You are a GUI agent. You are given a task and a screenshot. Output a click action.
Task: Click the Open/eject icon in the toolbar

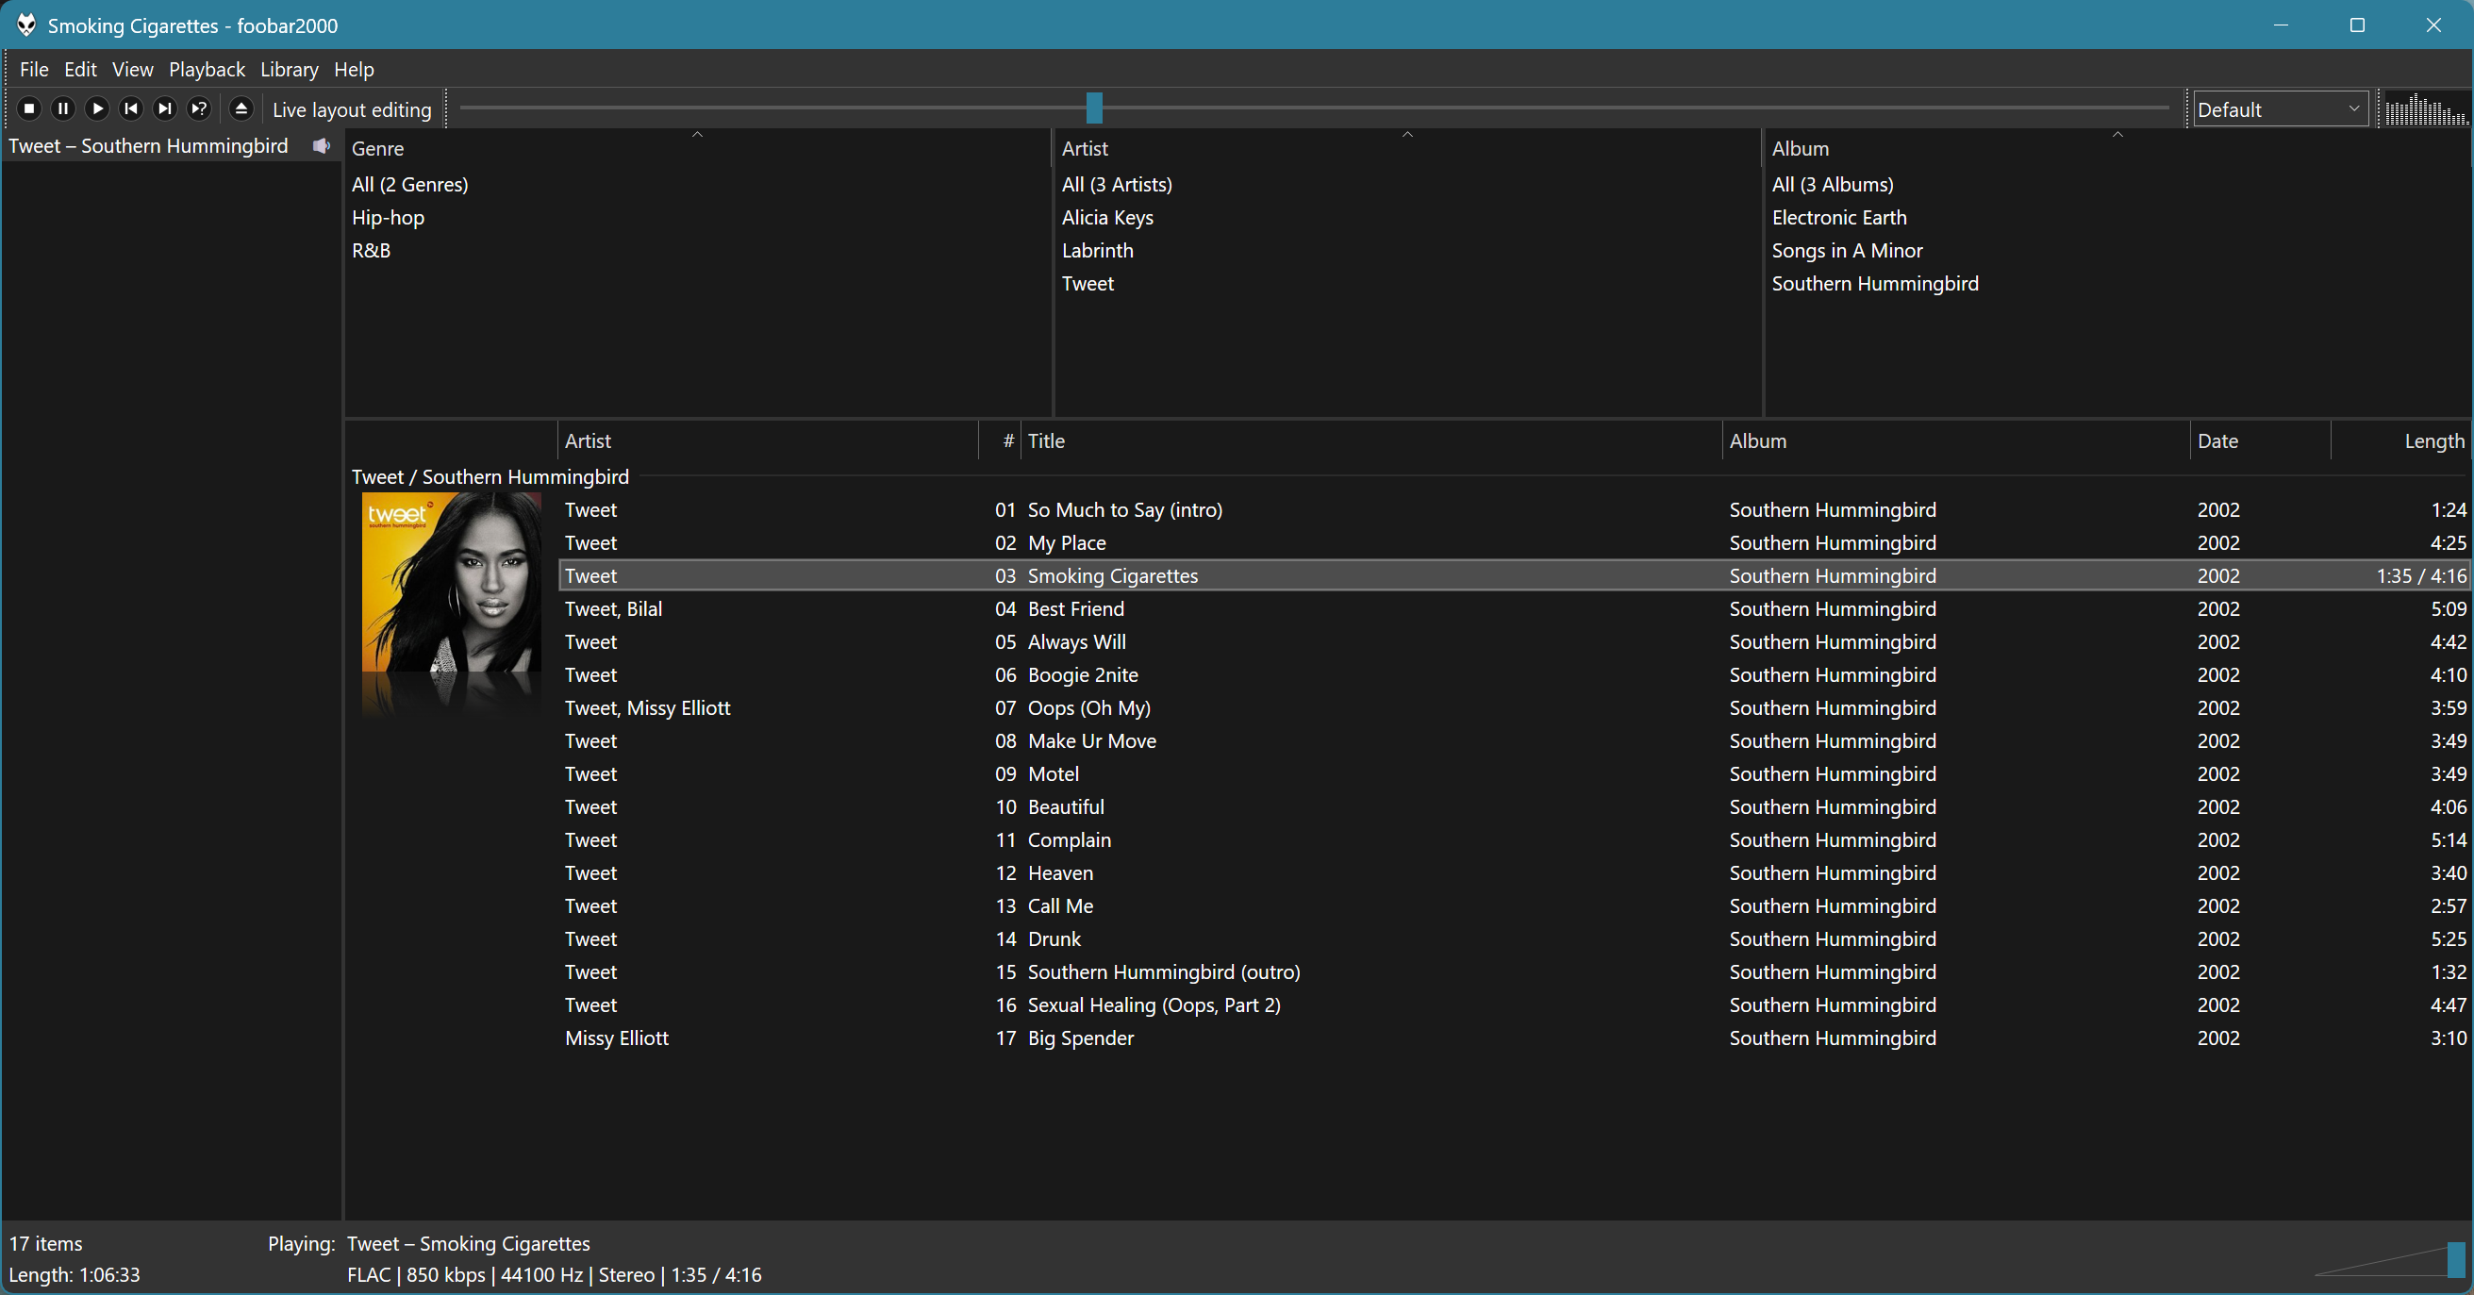[241, 108]
